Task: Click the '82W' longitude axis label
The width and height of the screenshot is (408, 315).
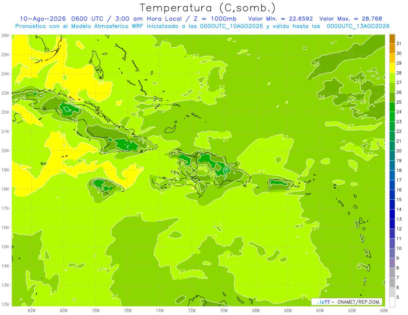Action: click(32, 310)
